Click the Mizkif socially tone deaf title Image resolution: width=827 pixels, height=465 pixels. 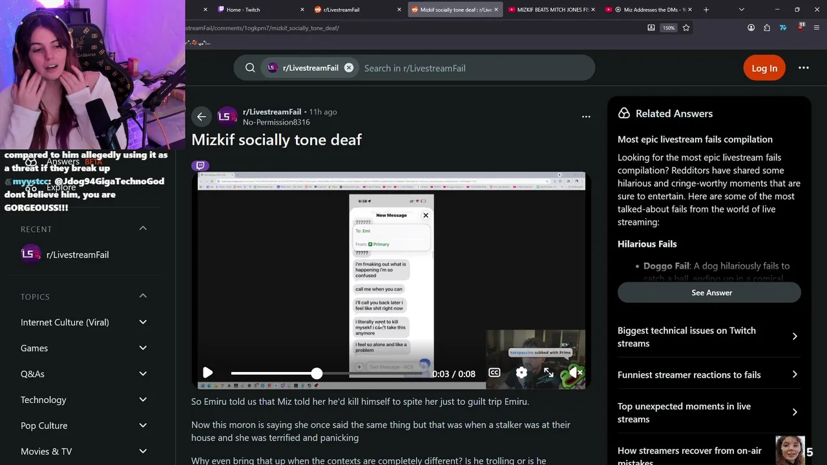[x=277, y=139]
